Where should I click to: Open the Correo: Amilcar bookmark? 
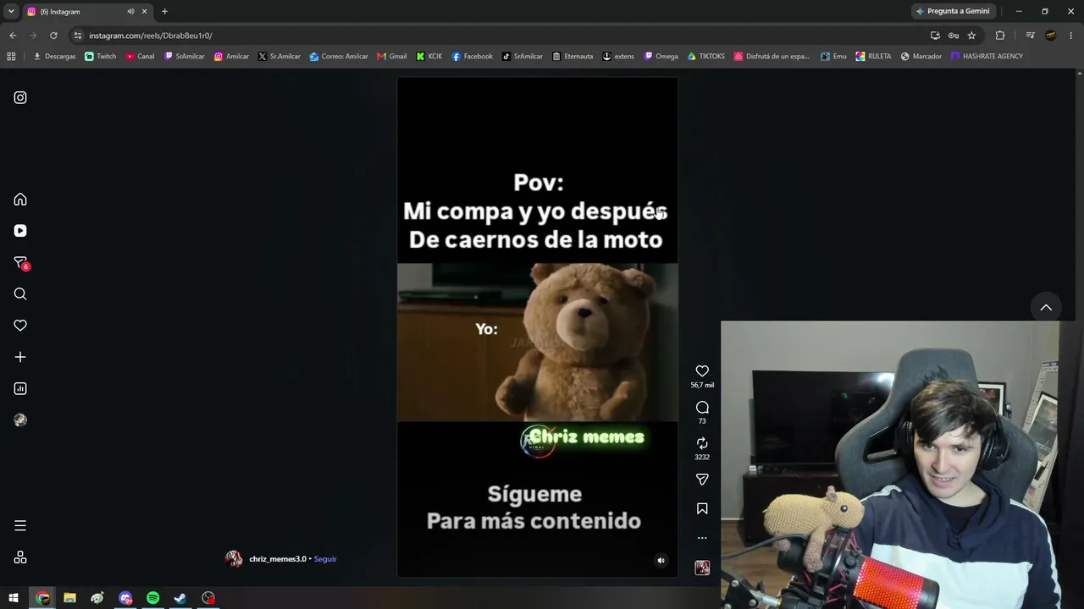[339, 57]
